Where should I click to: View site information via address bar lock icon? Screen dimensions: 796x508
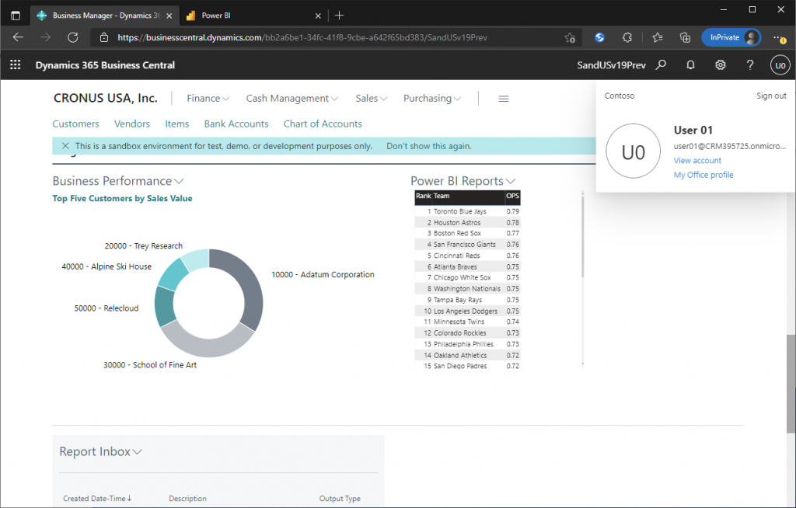pyautogui.click(x=104, y=37)
